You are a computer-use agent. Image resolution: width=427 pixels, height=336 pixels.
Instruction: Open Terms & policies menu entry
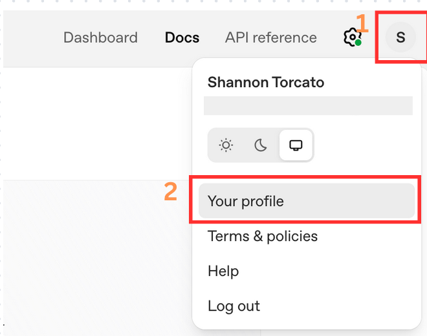(x=263, y=236)
